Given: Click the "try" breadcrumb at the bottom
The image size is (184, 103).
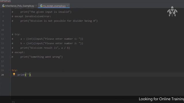Looking at the screenshot, I should click(14, 102).
